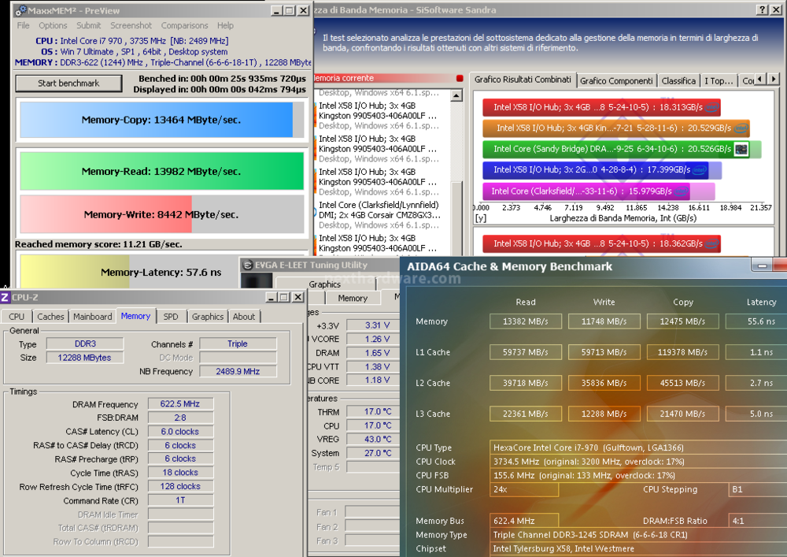The width and height of the screenshot is (787, 557).
Task: Switch to the Caches tab in CPU-Z
Action: (50, 317)
